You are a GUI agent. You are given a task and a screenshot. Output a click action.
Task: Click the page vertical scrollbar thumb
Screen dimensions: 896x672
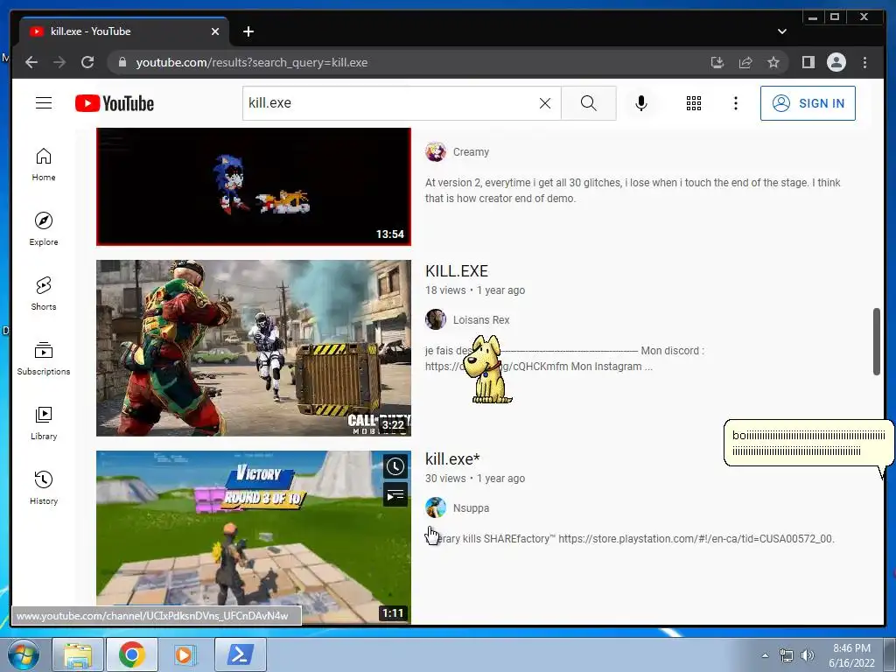[877, 342]
